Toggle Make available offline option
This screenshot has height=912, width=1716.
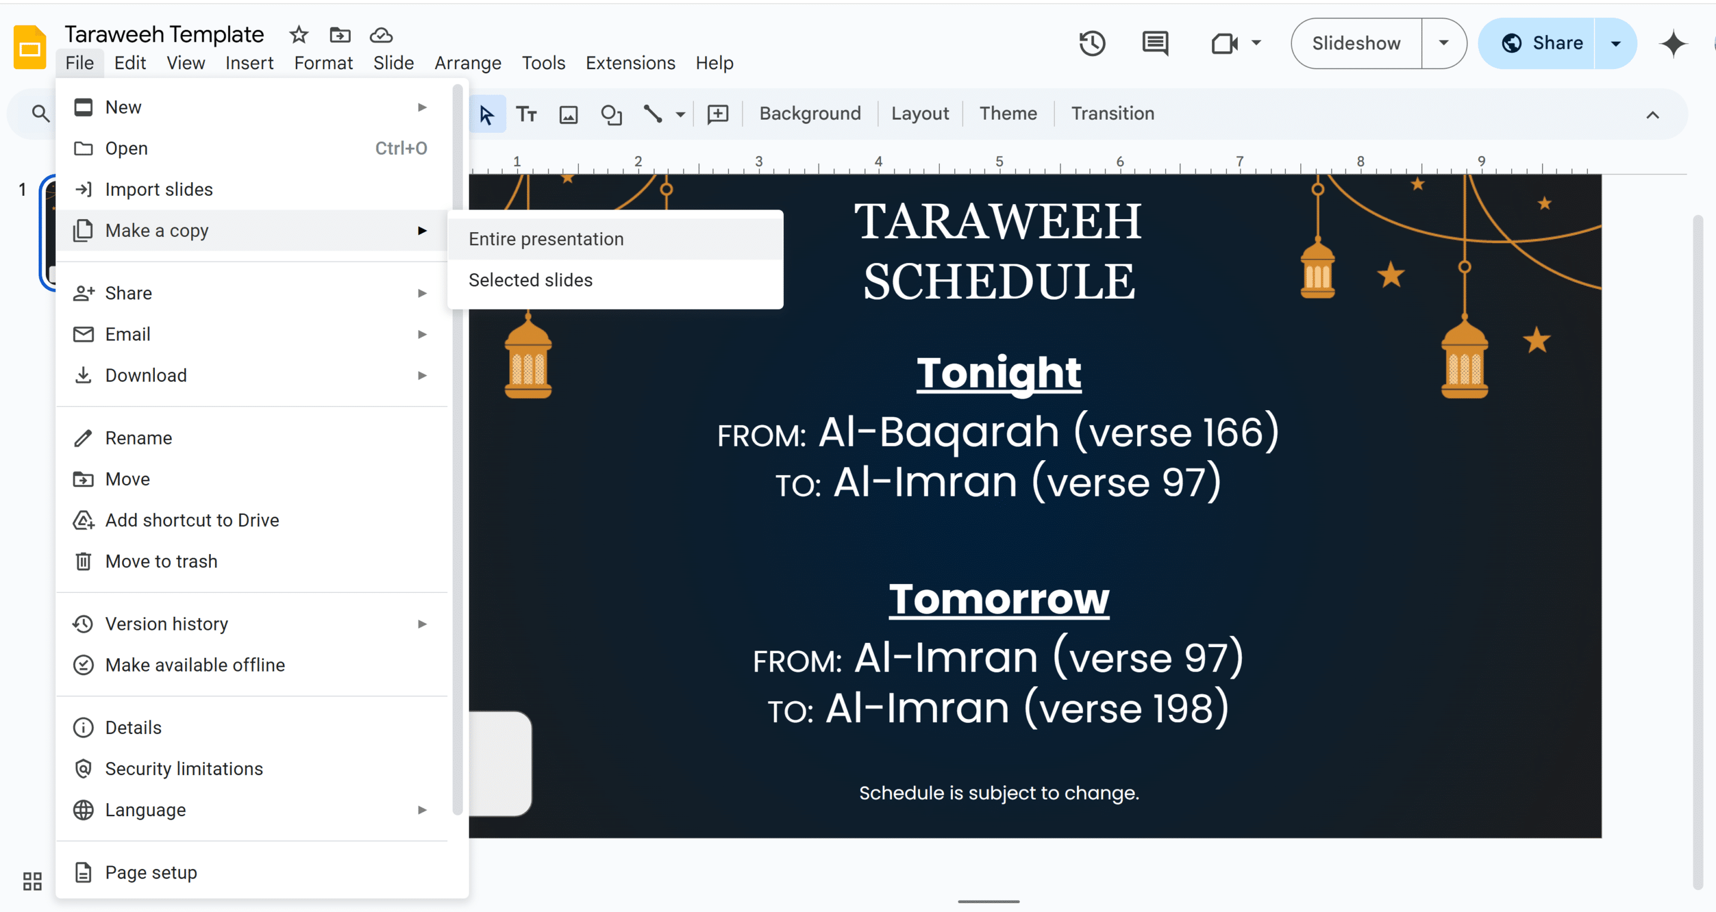point(195,664)
